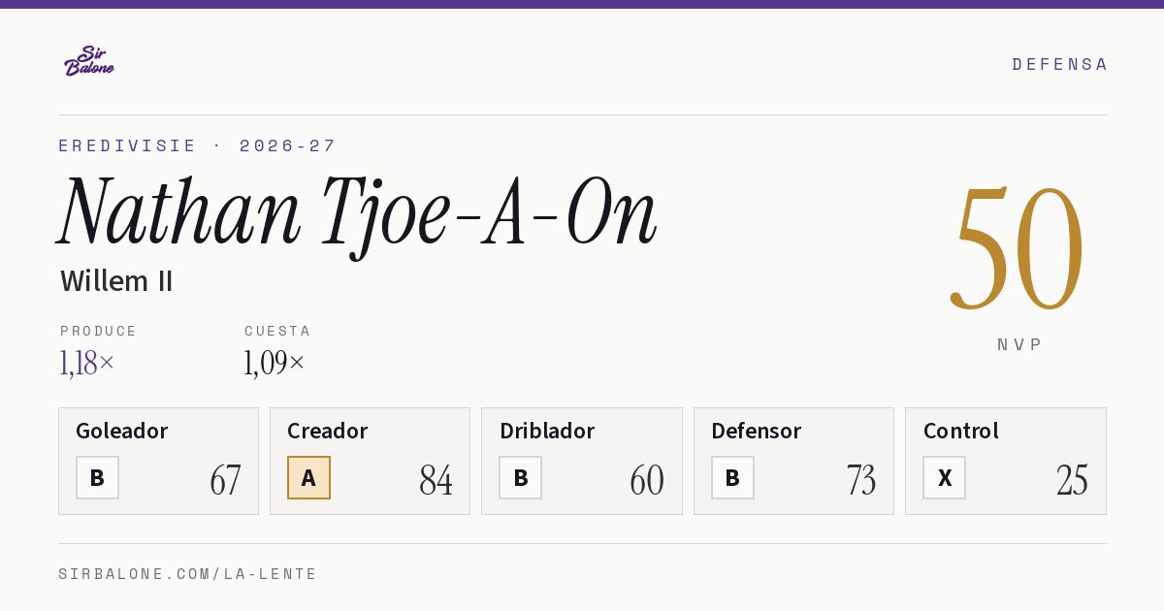Open the sirbalone.com/la-lente link
1164x611 pixels.
pyautogui.click(x=188, y=574)
